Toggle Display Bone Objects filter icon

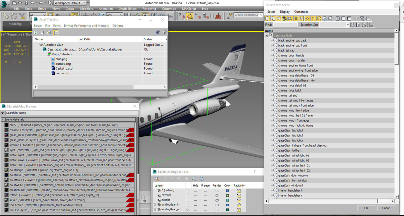coord(313,18)
